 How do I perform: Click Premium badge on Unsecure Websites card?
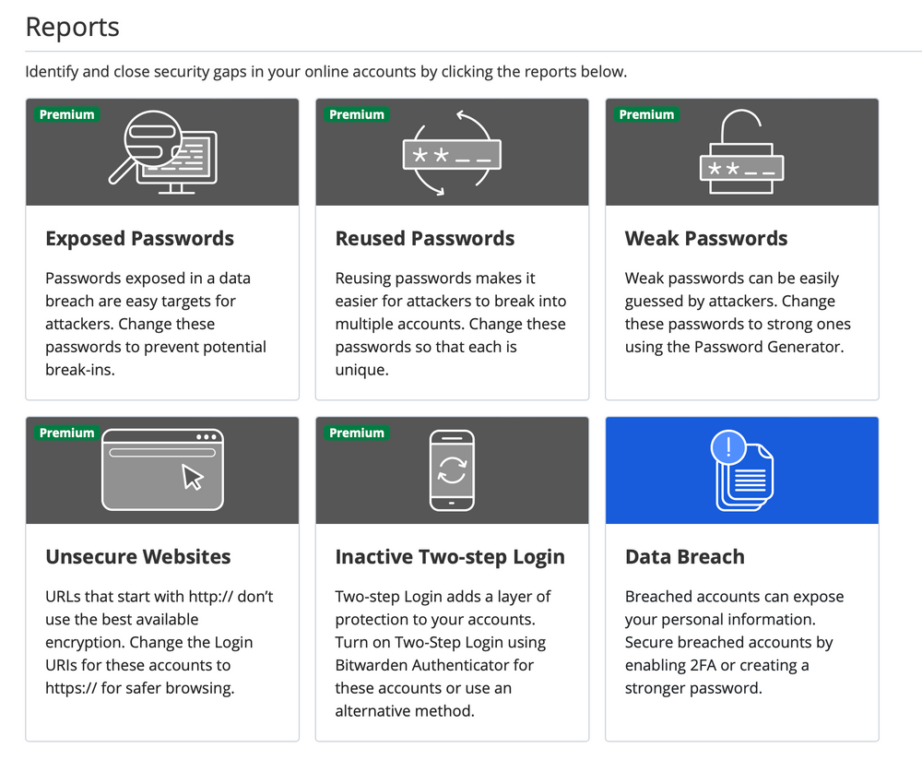(67, 433)
